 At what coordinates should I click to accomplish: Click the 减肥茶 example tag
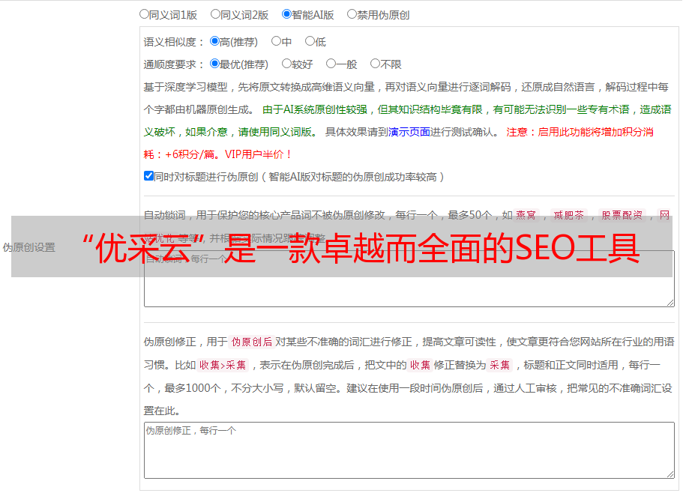(x=569, y=215)
